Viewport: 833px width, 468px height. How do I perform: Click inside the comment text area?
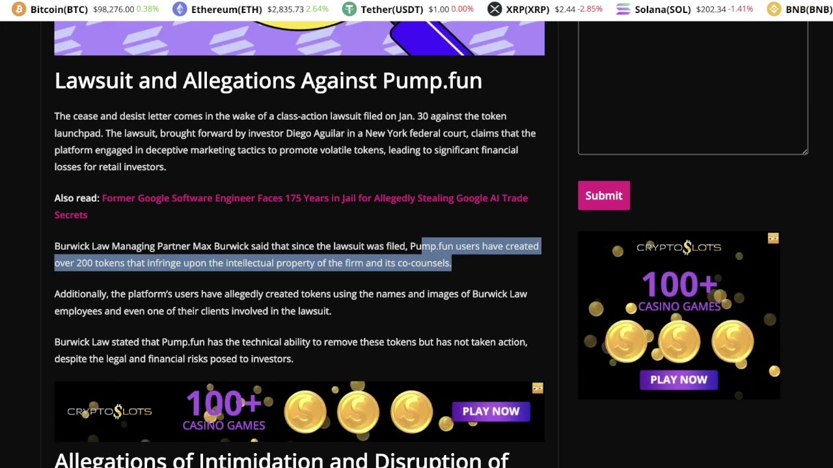pyautogui.click(x=692, y=87)
